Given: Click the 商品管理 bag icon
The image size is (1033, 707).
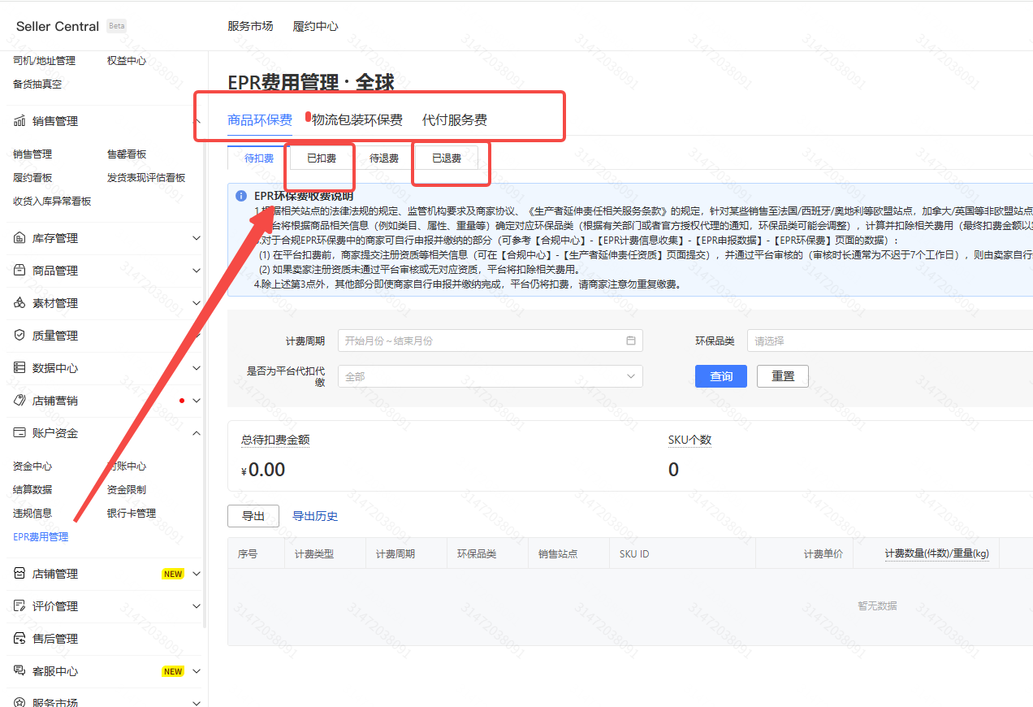Looking at the screenshot, I should (x=19, y=271).
